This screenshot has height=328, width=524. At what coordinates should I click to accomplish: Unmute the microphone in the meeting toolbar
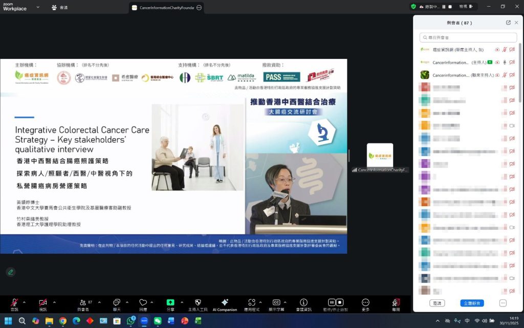[14, 303]
